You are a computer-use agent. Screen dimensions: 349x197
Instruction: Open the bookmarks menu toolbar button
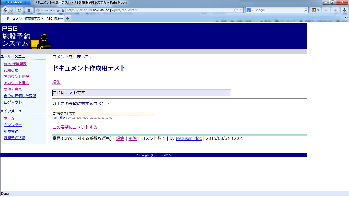pos(316,10)
